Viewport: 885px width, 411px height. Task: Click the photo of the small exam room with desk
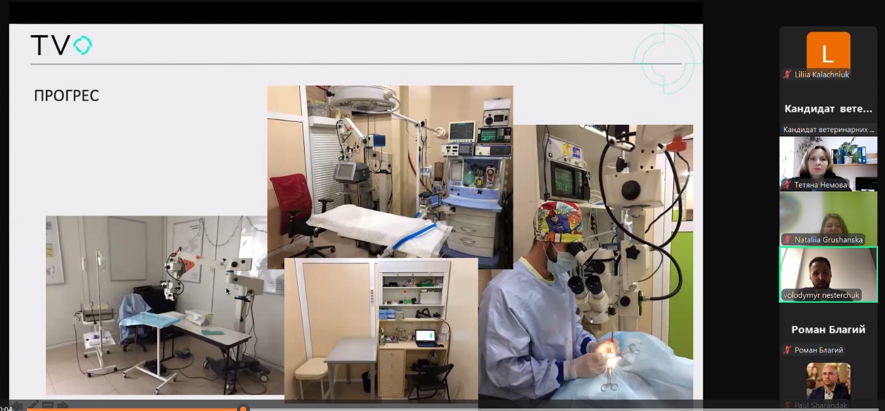click(x=381, y=330)
